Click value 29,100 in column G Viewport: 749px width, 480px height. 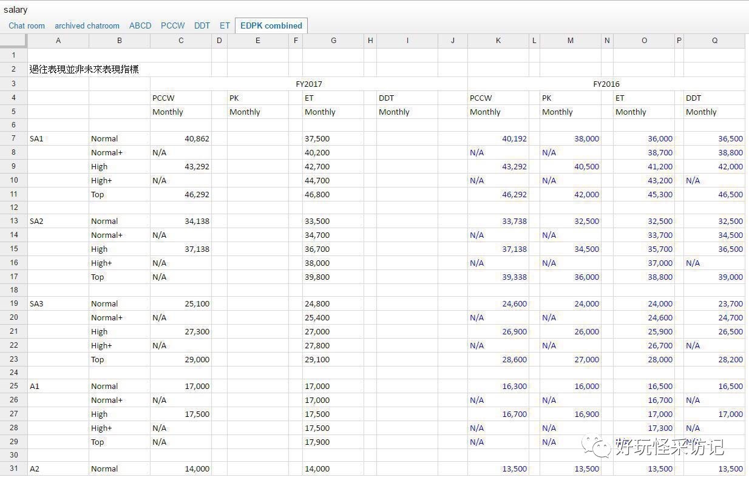333,359
